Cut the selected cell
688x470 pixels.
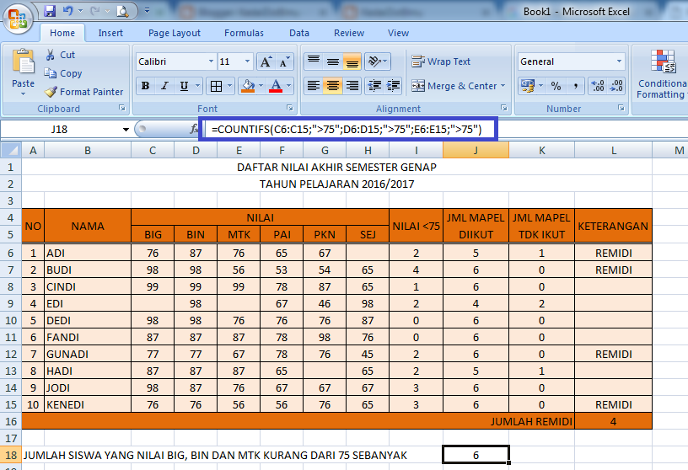click(x=61, y=55)
